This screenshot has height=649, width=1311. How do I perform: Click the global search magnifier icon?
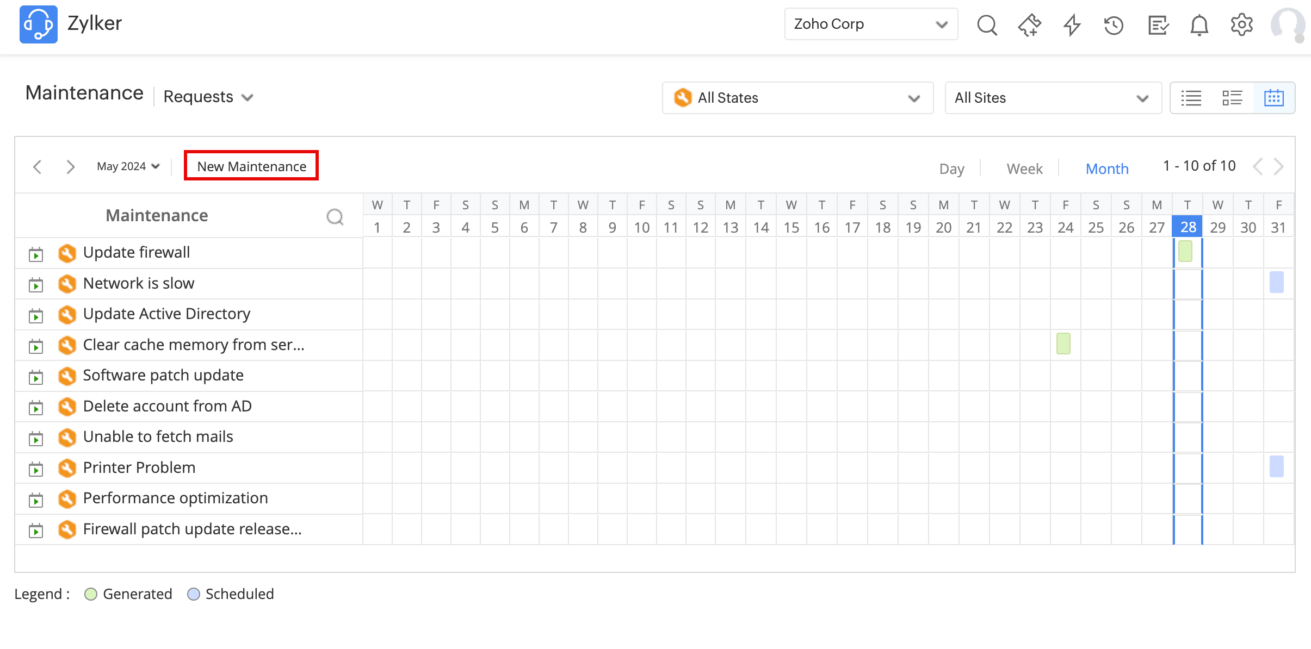987,24
